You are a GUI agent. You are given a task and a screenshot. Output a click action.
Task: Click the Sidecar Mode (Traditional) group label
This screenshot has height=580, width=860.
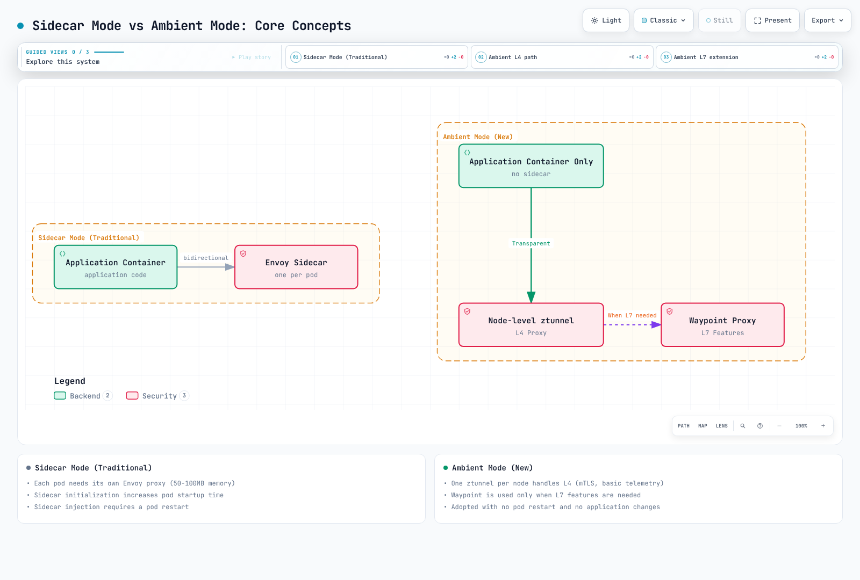click(x=89, y=238)
